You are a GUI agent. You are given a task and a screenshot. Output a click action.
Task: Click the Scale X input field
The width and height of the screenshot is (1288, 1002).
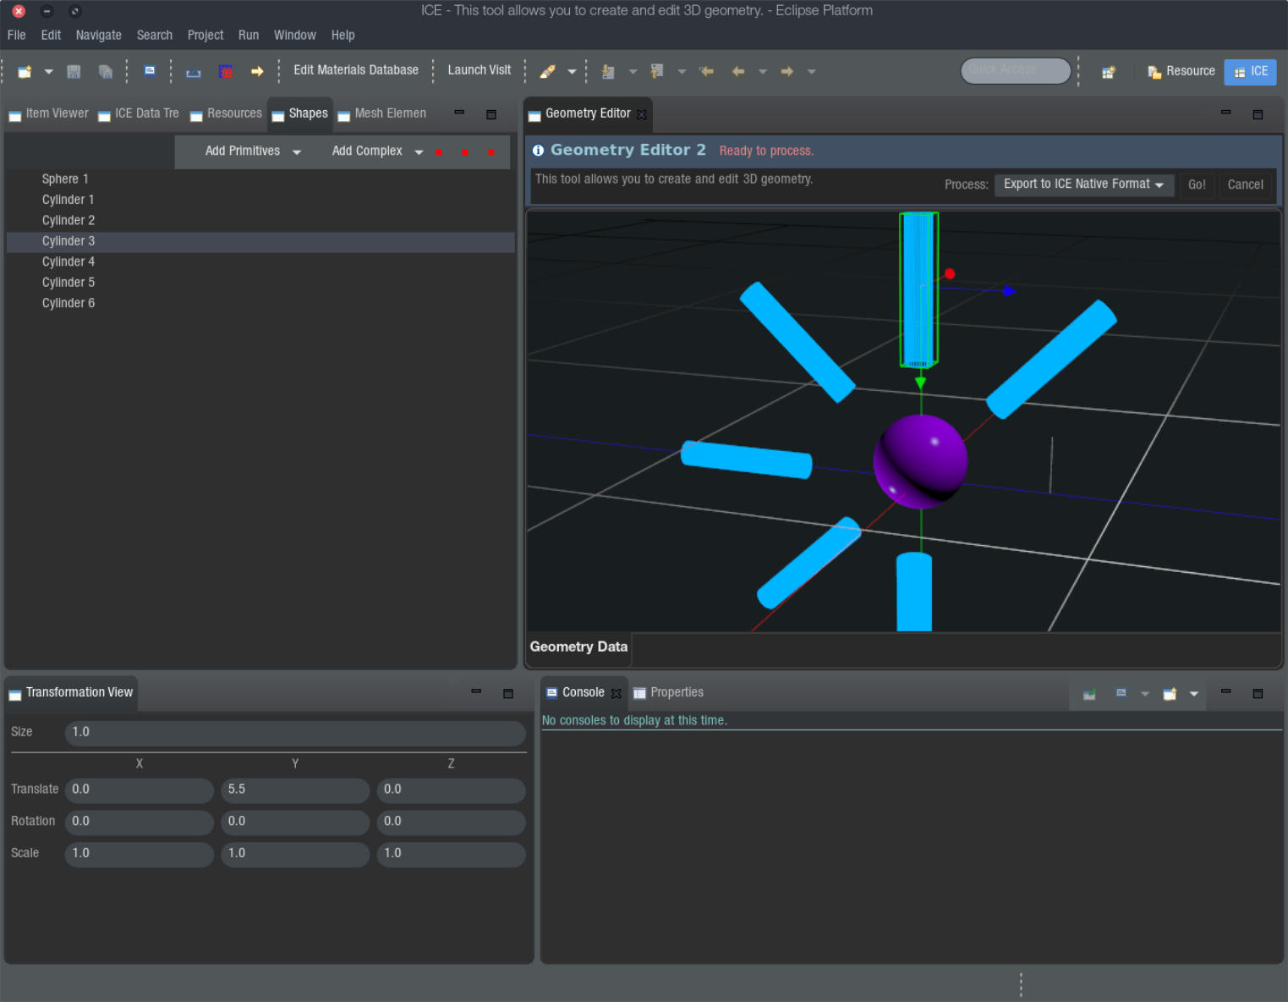click(x=140, y=855)
